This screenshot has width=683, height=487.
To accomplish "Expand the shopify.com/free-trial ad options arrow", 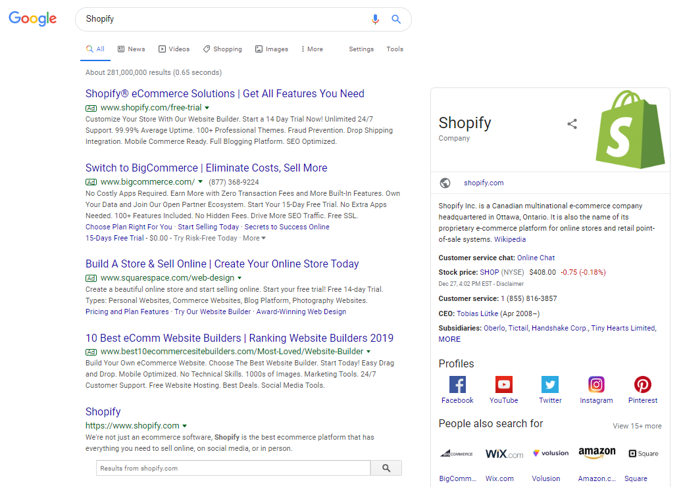I will (x=207, y=107).
